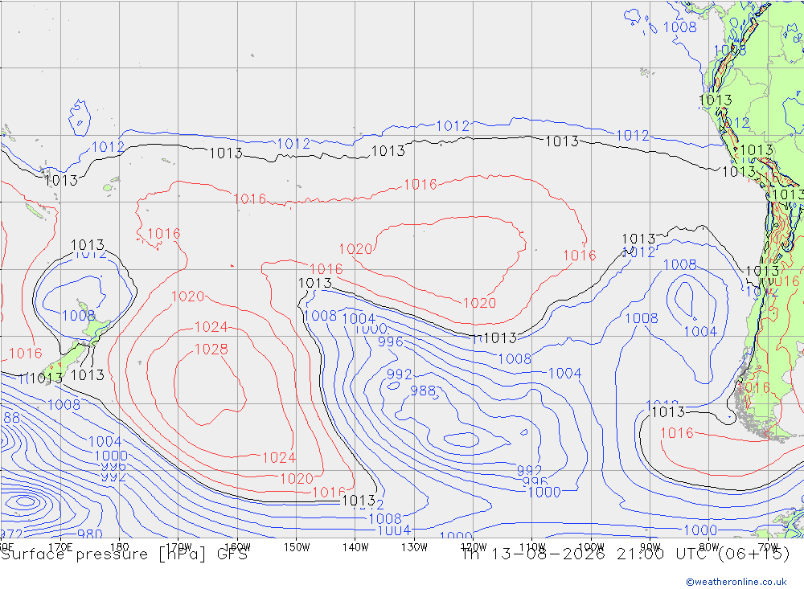This screenshot has width=804, height=589.
Task: Select the 90W longitude label
Action: tap(650, 547)
